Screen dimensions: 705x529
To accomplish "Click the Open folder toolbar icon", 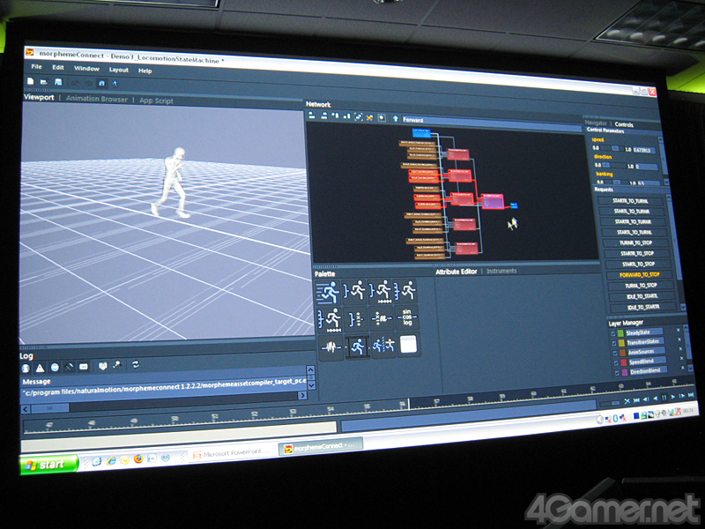I will click(x=43, y=82).
